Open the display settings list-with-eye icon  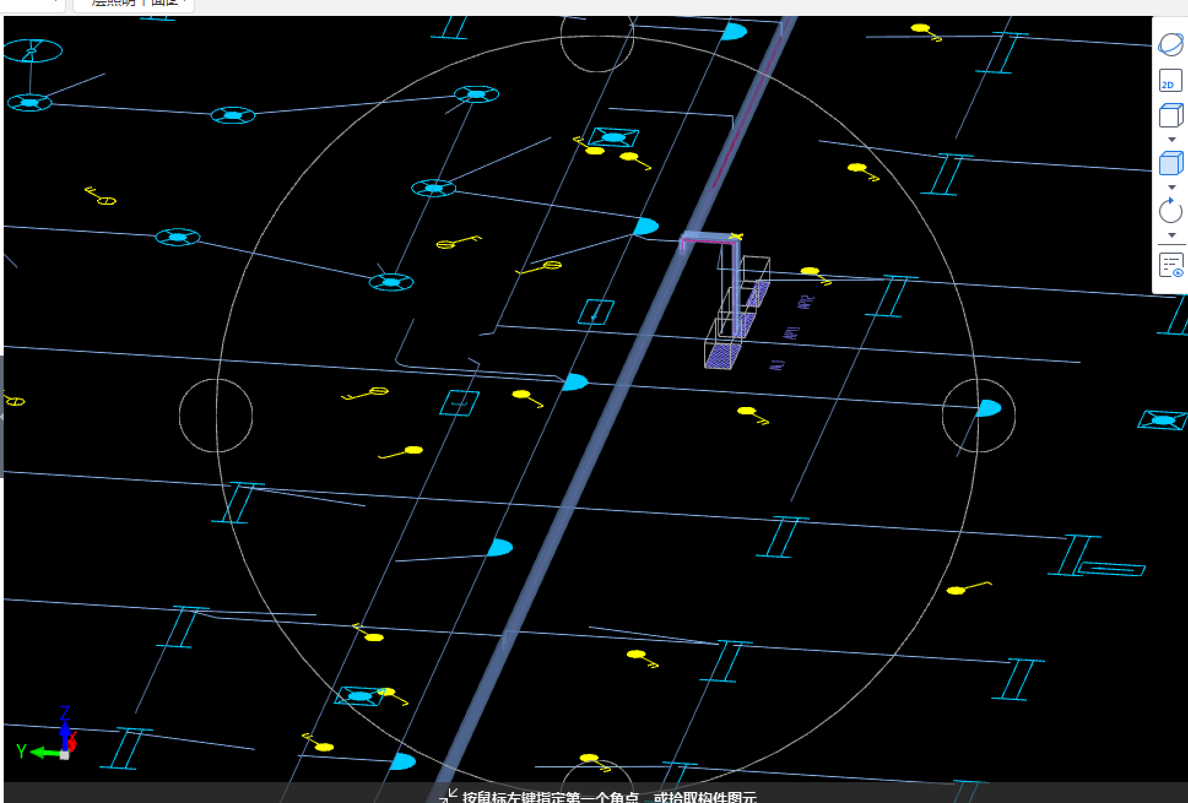1171,265
